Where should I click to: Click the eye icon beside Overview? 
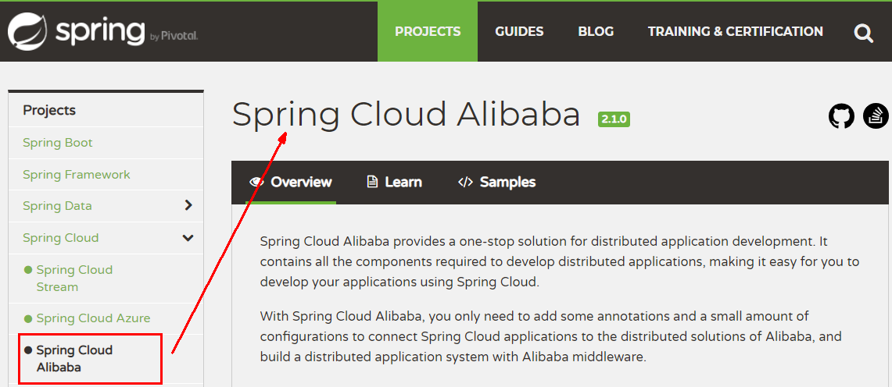coord(257,182)
